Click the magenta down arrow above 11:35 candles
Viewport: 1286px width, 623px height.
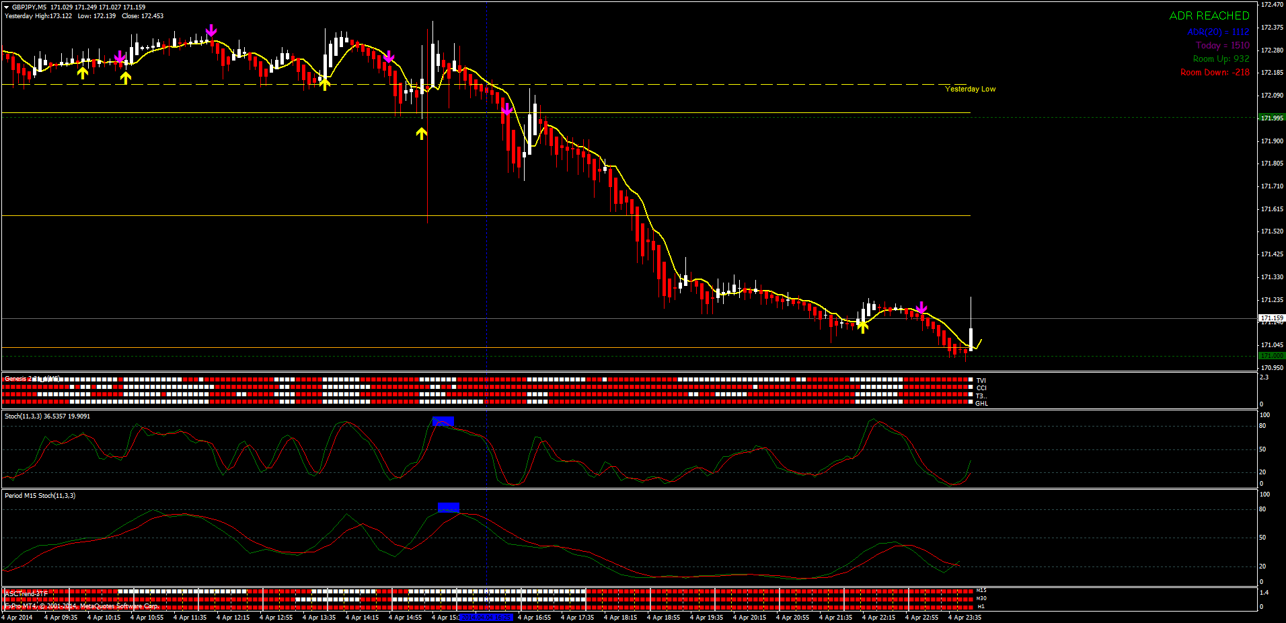click(x=211, y=30)
